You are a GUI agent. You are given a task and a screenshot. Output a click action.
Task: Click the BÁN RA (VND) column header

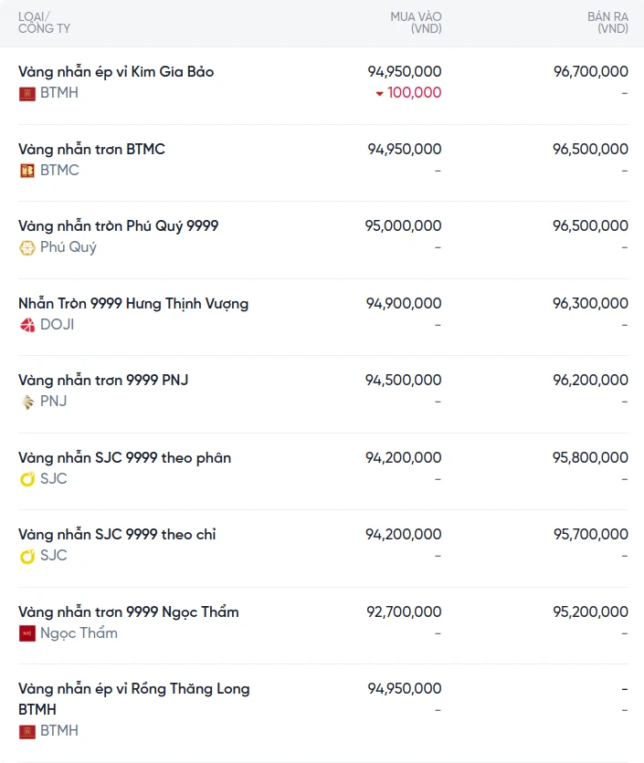tap(608, 23)
